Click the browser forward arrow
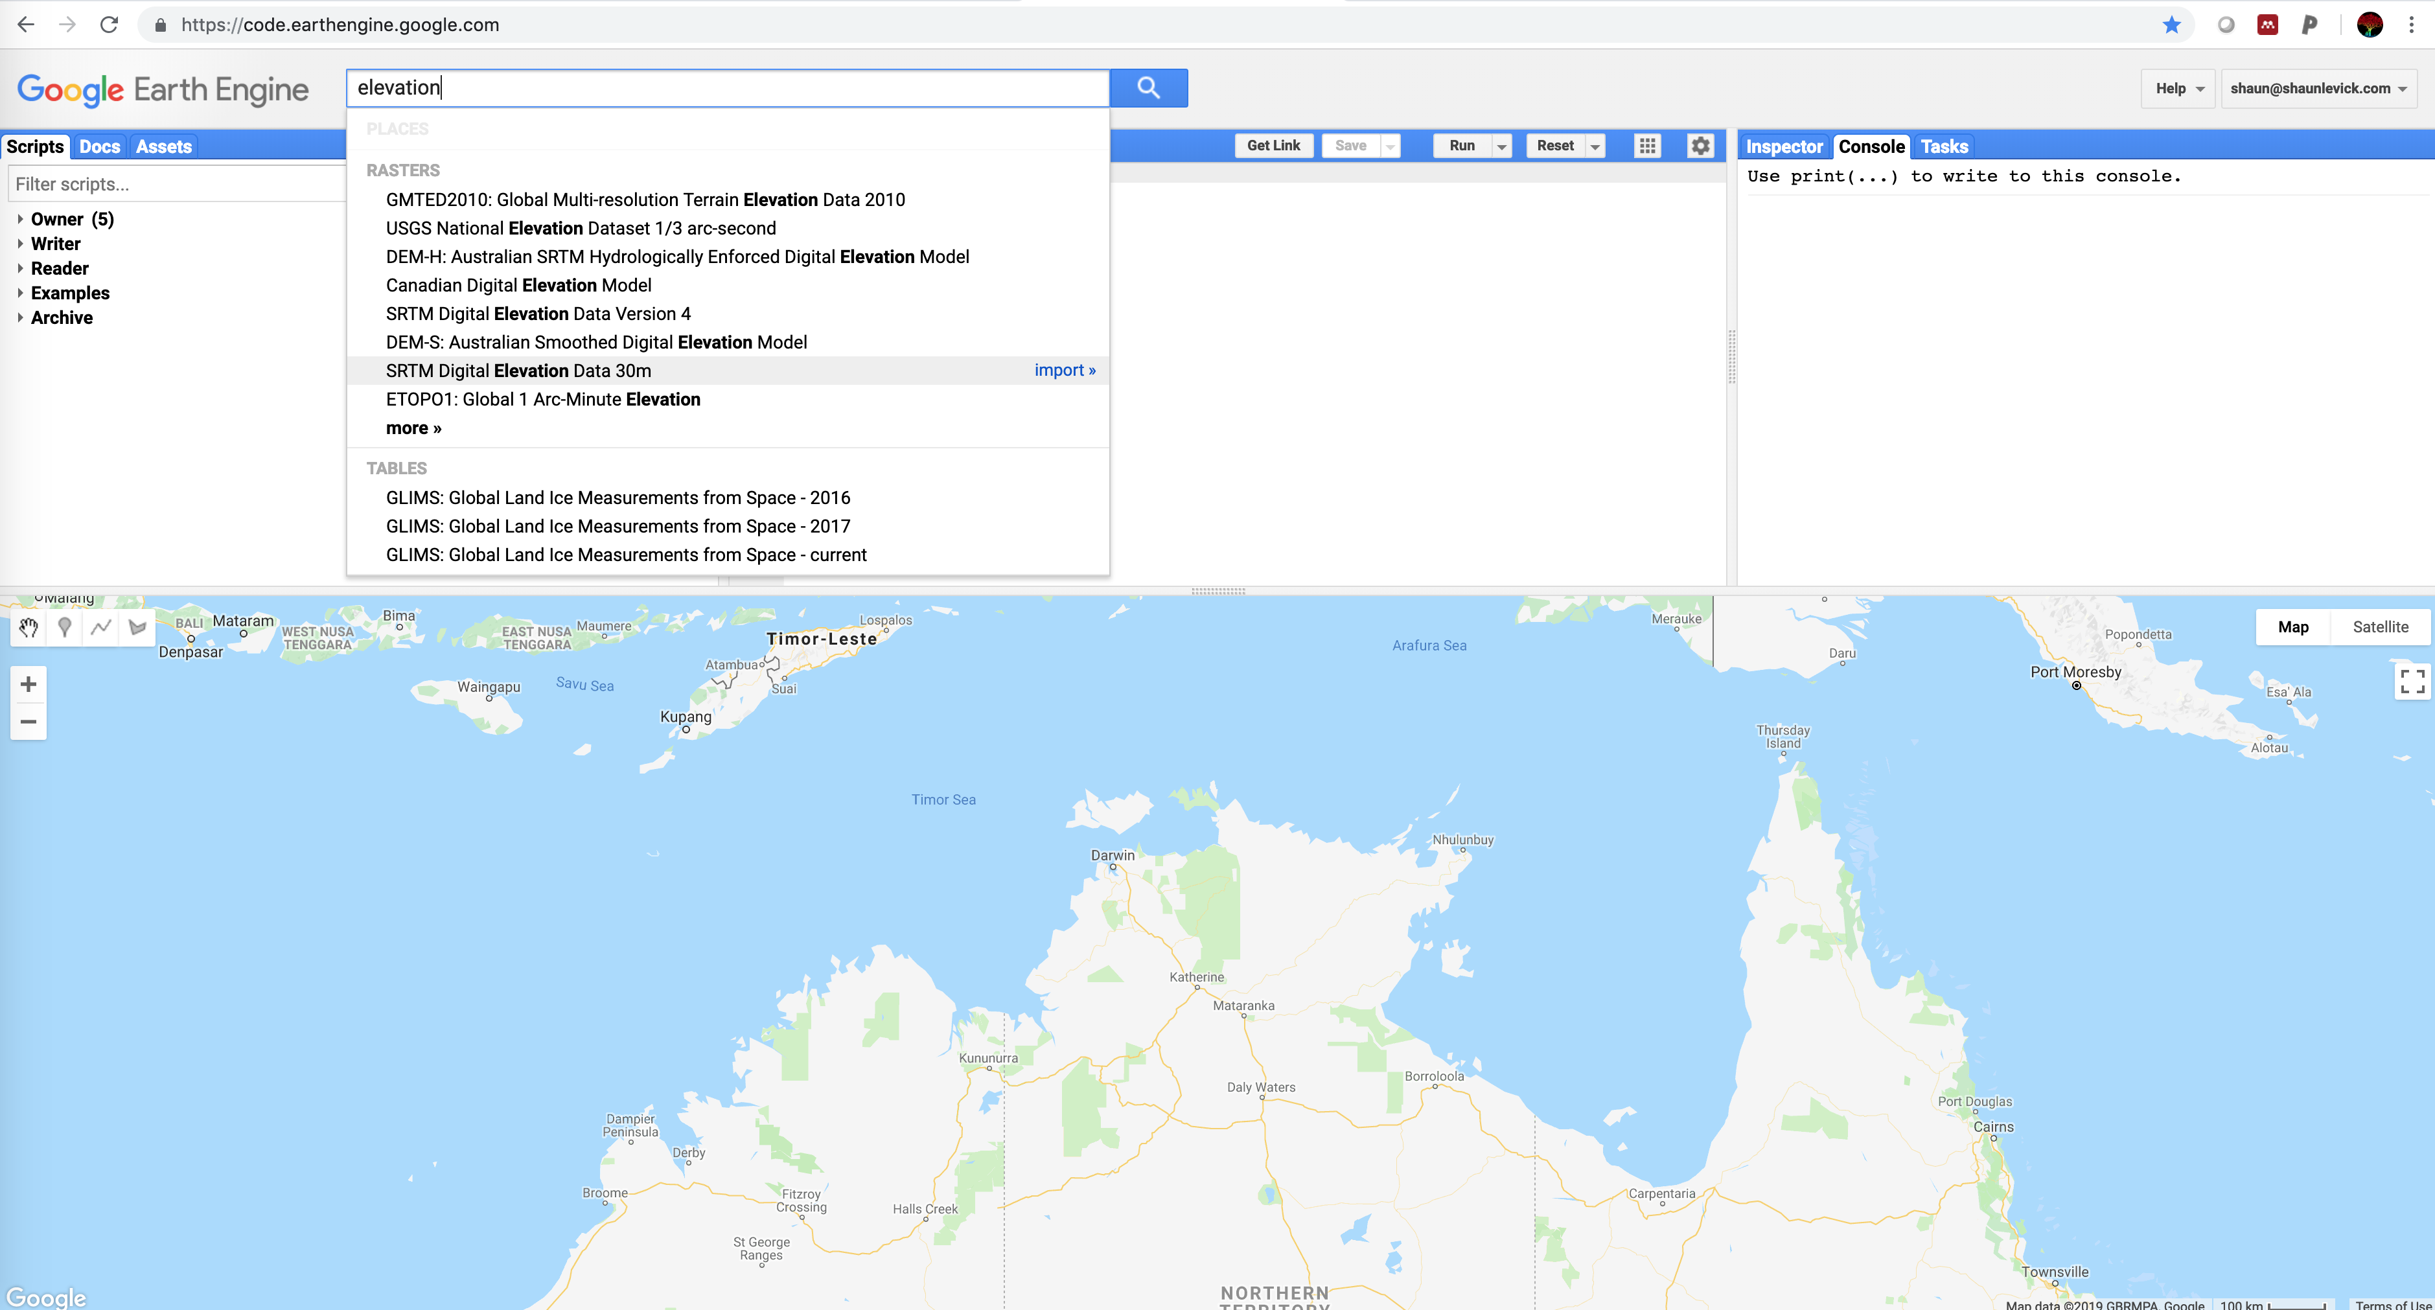The width and height of the screenshot is (2435, 1310). (67, 25)
